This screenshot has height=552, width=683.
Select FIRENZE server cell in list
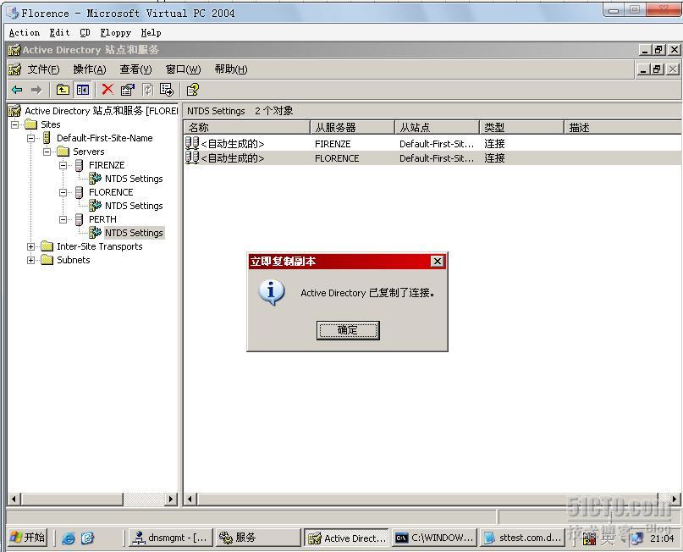333,144
